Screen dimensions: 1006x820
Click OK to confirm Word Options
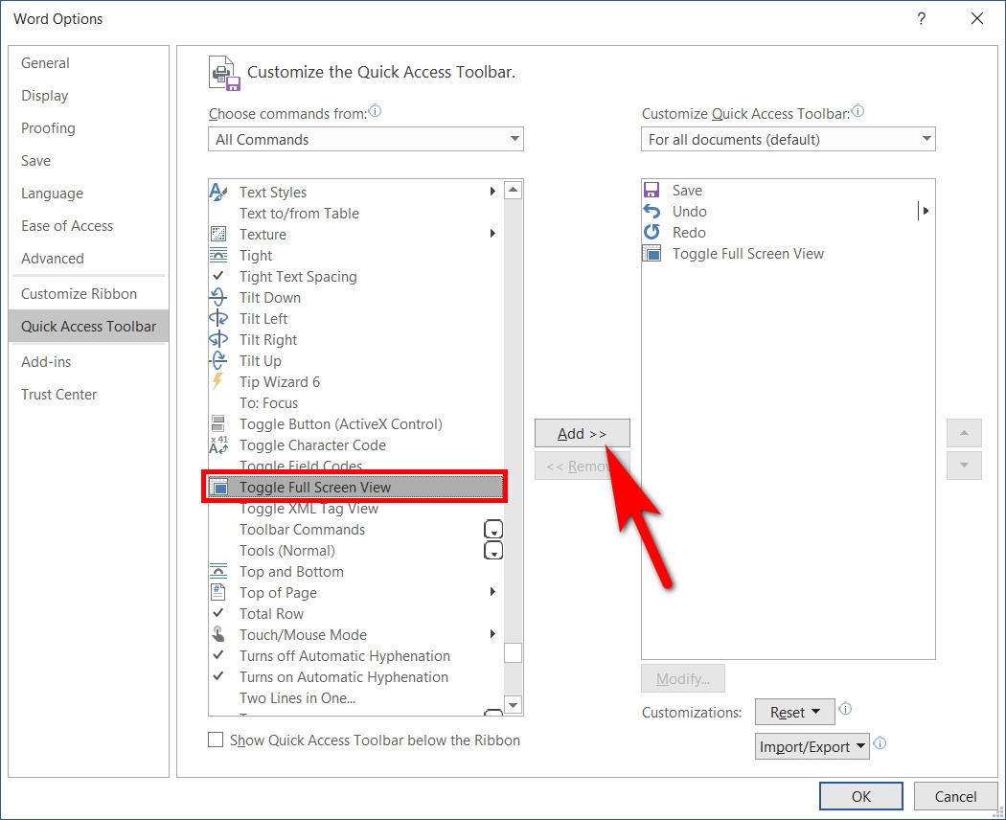coord(861,796)
